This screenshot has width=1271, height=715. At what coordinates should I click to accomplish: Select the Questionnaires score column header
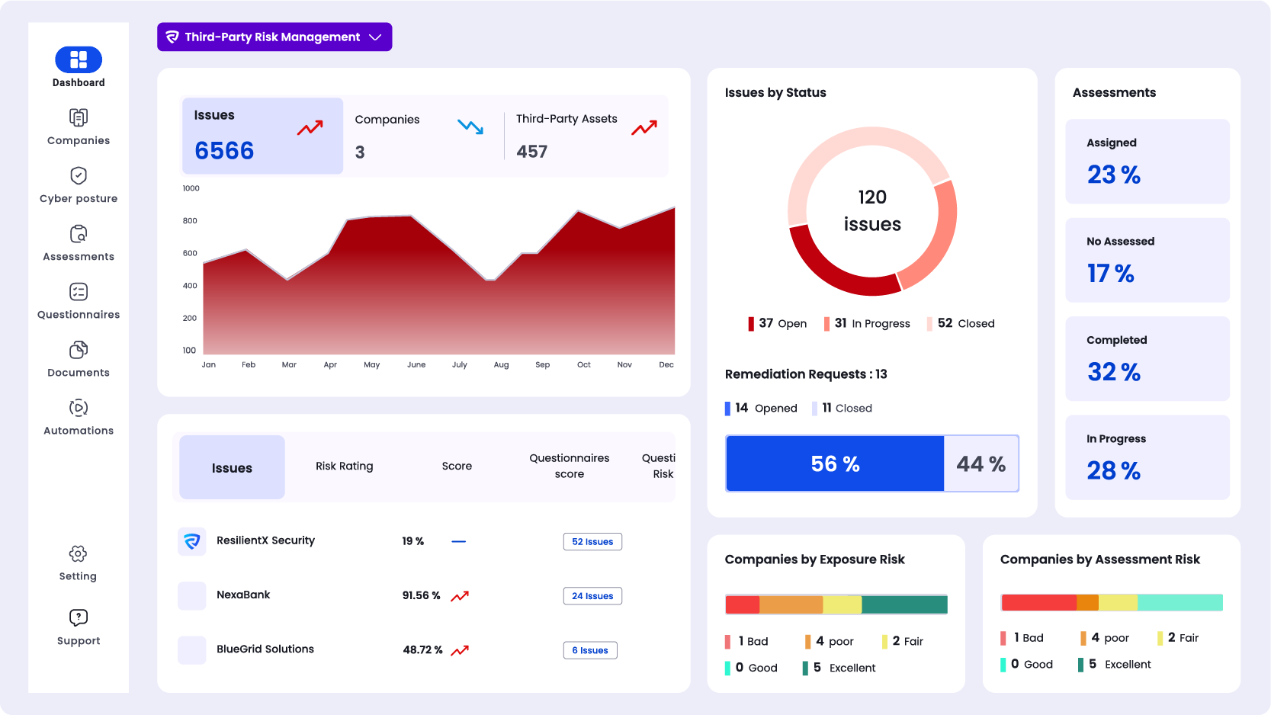click(x=570, y=466)
